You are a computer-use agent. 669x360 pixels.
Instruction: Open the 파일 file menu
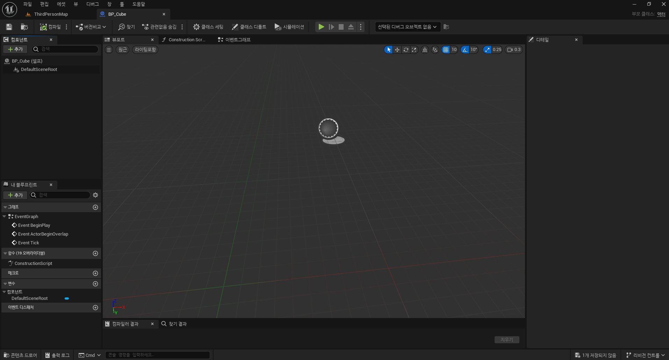pos(28,4)
